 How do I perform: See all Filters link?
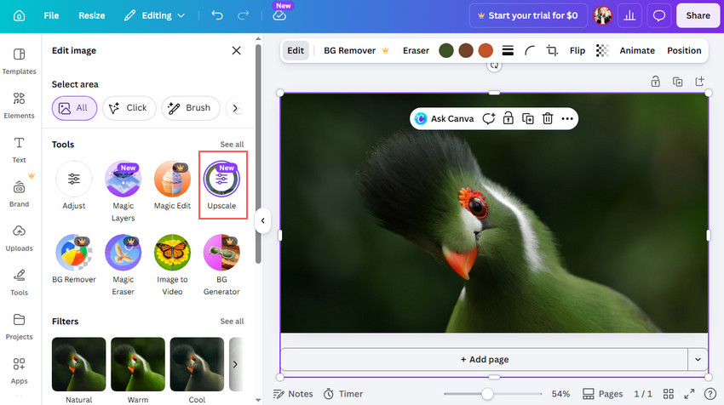point(232,321)
